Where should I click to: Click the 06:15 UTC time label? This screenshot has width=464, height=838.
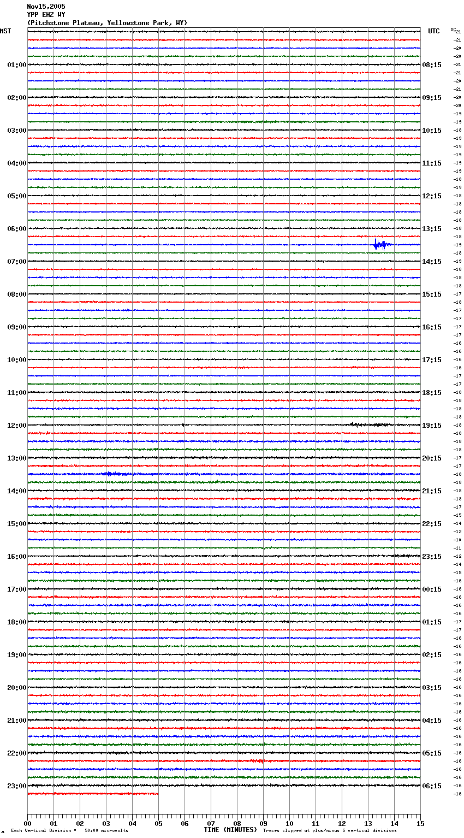click(432, 786)
